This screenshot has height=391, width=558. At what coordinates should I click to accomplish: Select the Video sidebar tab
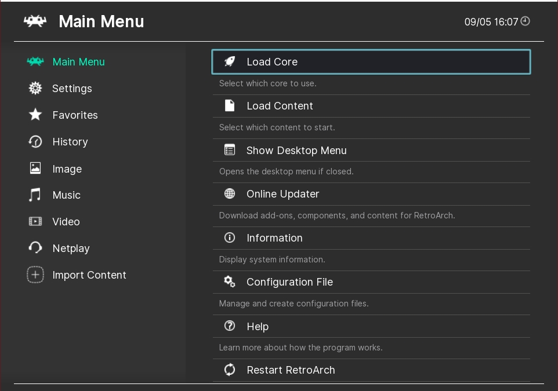coord(66,222)
